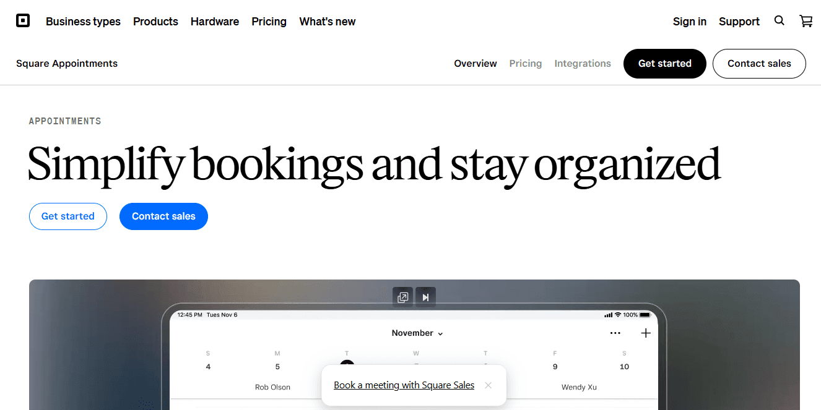Click the Rob Olson staff name
Image resolution: width=821 pixels, height=410 pixels.
click(x=272, y=387)
